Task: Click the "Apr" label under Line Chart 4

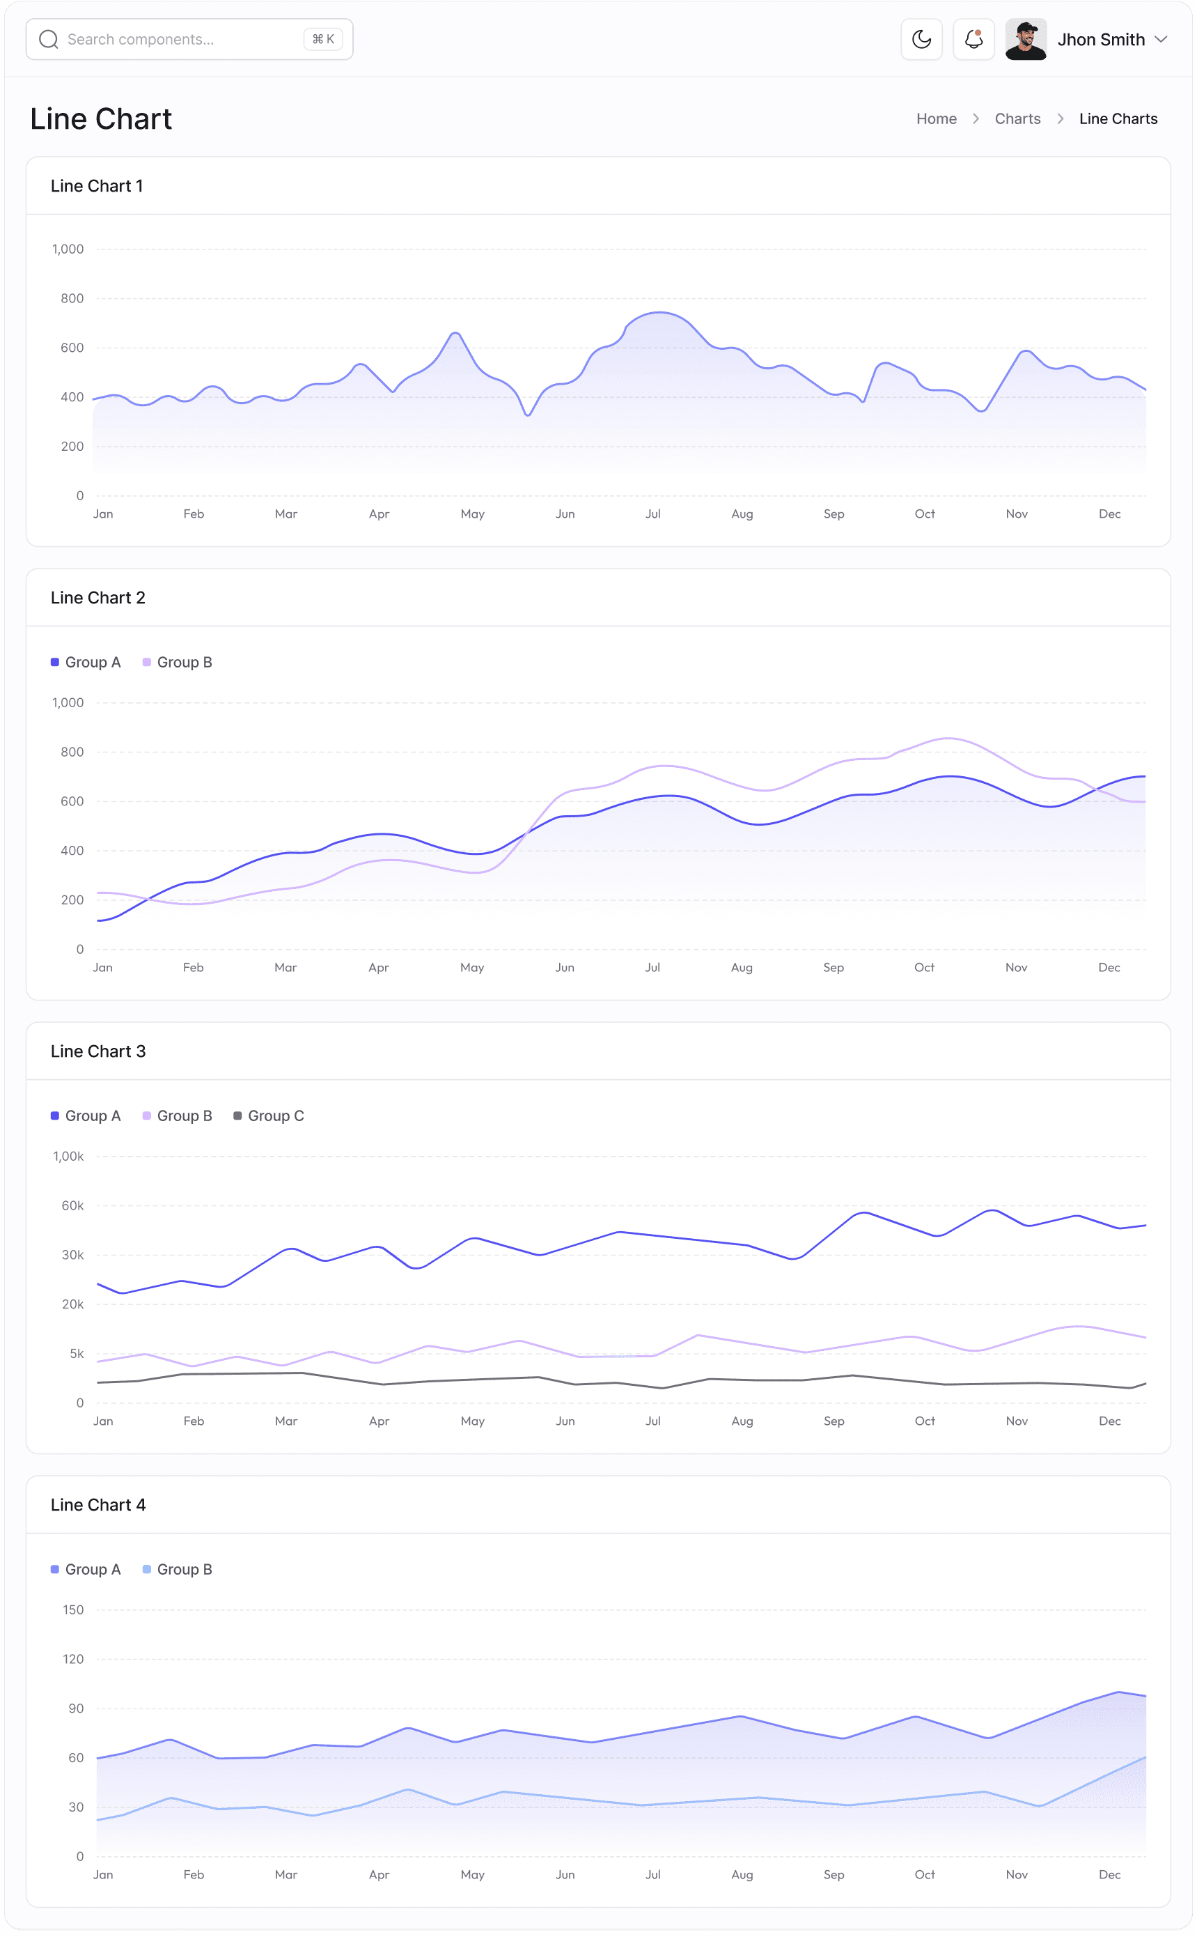Action: tap(380, 1874)
